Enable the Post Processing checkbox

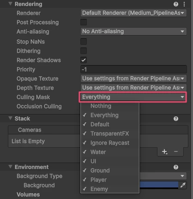tap(84, 22)
